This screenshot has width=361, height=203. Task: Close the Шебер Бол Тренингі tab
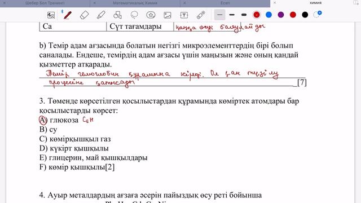coord(5,3)
